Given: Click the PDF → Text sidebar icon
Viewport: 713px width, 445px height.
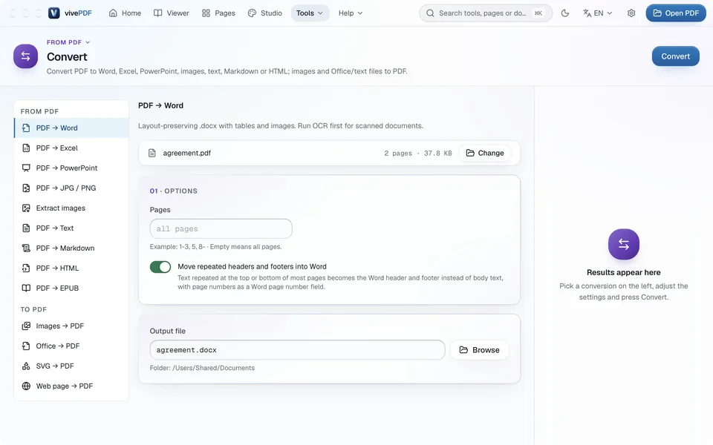Looking at the screenshot, I should point(27,228).
